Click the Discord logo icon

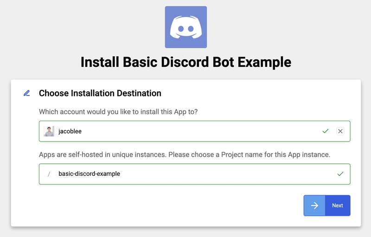[x=186, y=27]
